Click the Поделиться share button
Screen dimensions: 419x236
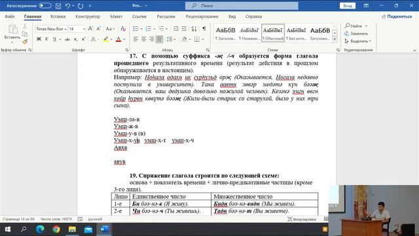coord(397,16)
